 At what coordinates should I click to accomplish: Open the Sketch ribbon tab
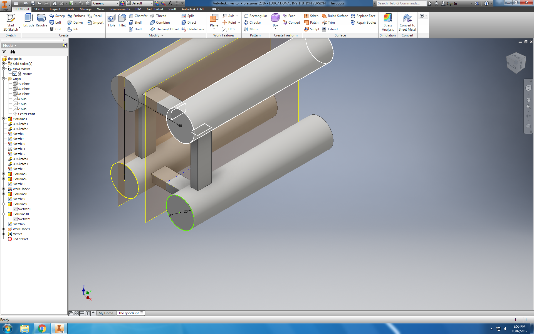coord(39,9)
